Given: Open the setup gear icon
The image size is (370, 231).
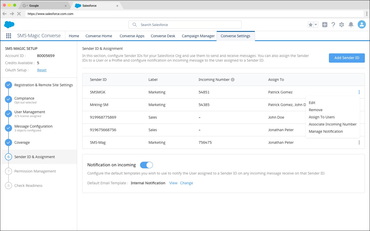Looking at the screenshot, I should [x=341, y=25].
